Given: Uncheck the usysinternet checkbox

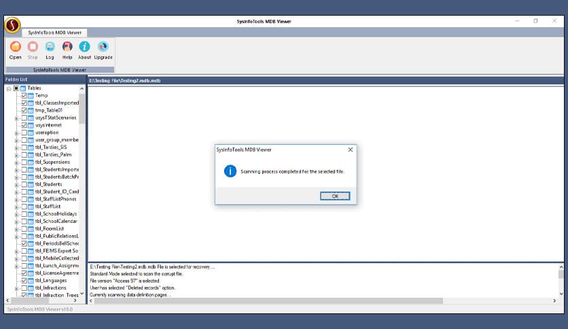Looking at the screenshot, I should tap(24, 125).
